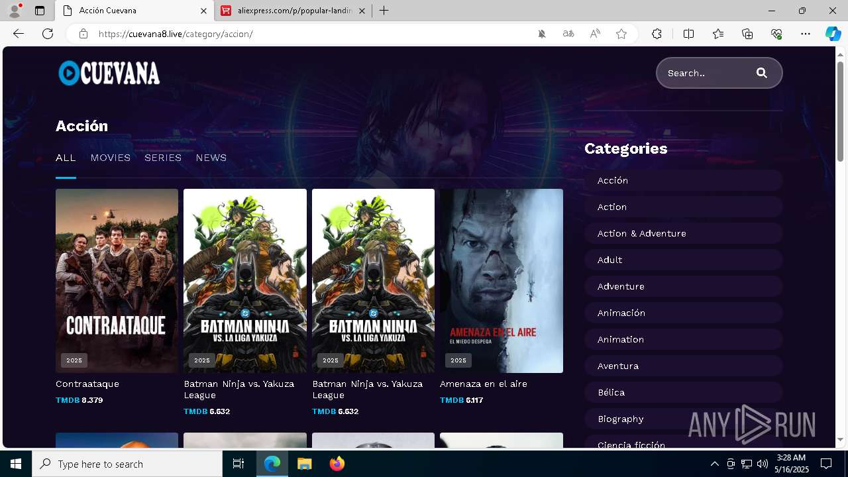Screen dimensions: 848x477
Task: Open the translate page icon
Action: (x=568, y=34)
